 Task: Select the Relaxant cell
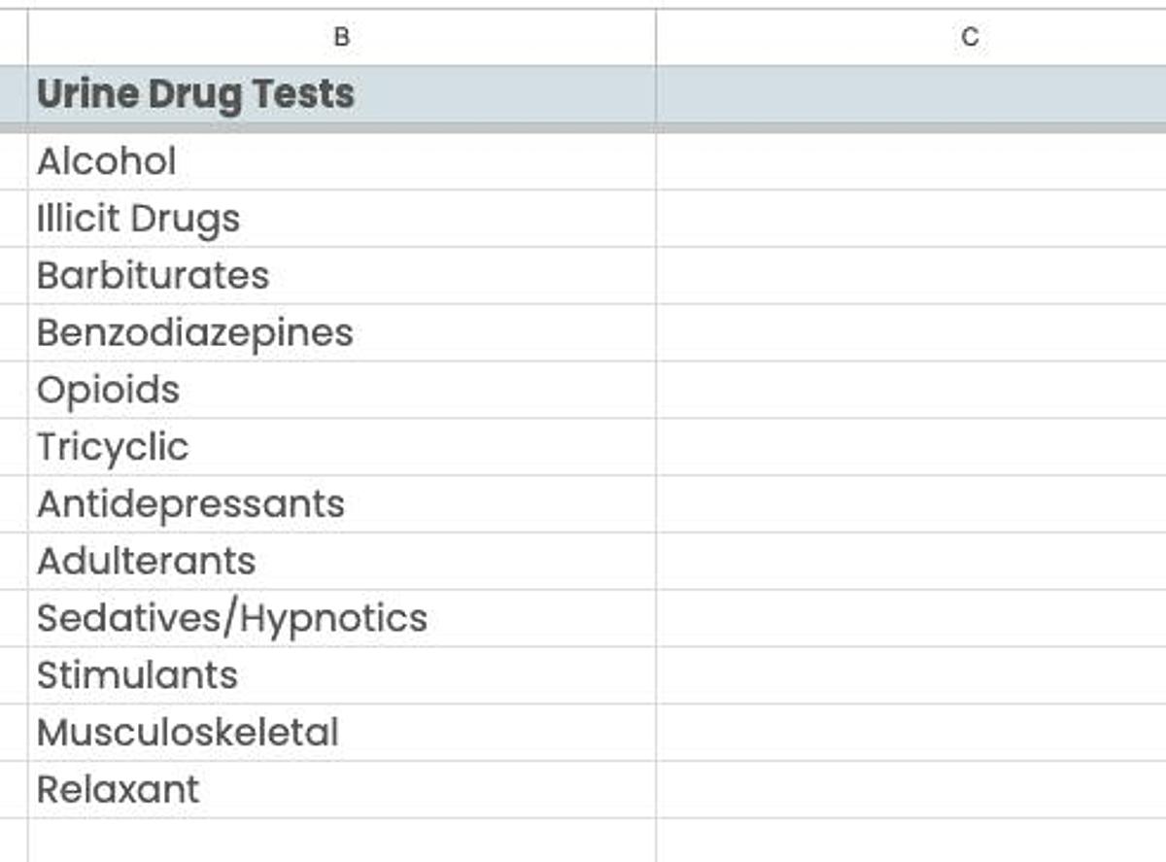(x=340, y=789)
